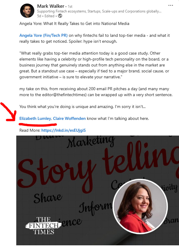
Task: Open the post options three-dot menu
Action: click(x=171, y=5)
